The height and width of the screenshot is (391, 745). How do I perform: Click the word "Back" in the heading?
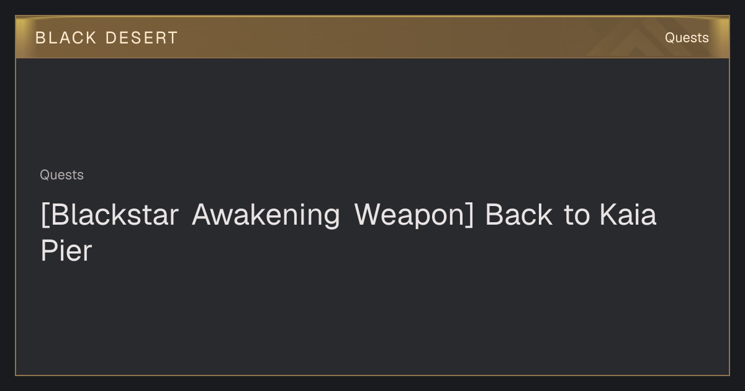pos(518,215)
